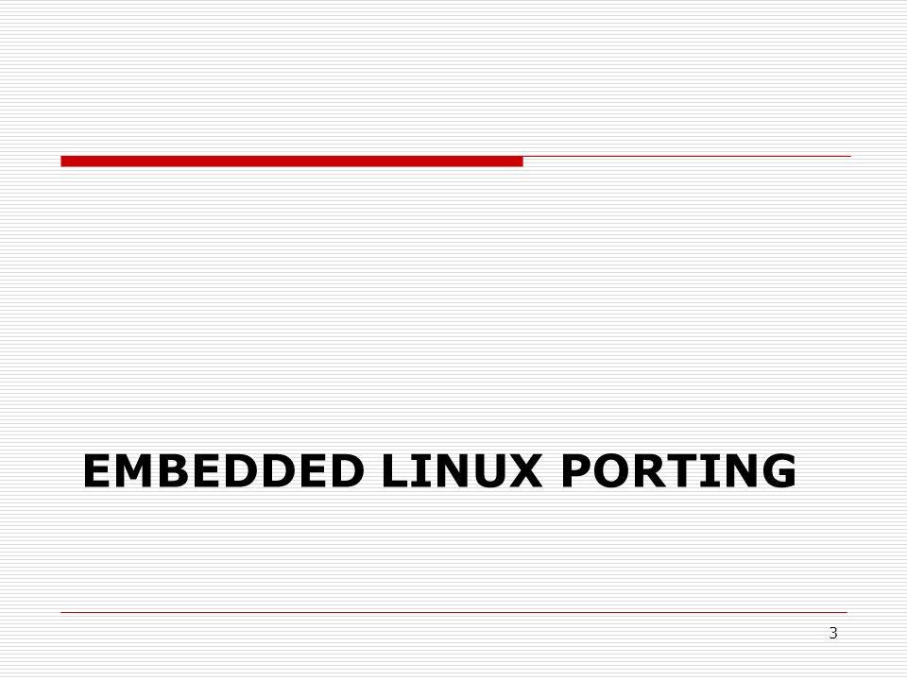Click the letter O in PORTING
The image size is (907, 680).
pos(611,470)
